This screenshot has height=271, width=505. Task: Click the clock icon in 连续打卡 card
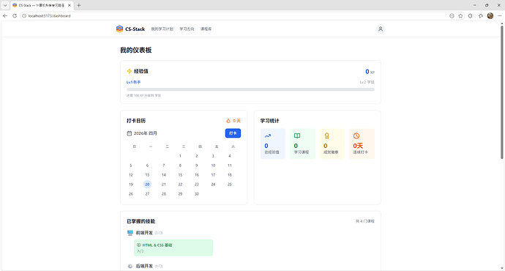coord(356,136)
